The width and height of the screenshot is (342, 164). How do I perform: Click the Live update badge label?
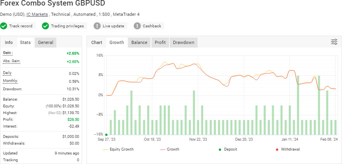tap(113, 26)
